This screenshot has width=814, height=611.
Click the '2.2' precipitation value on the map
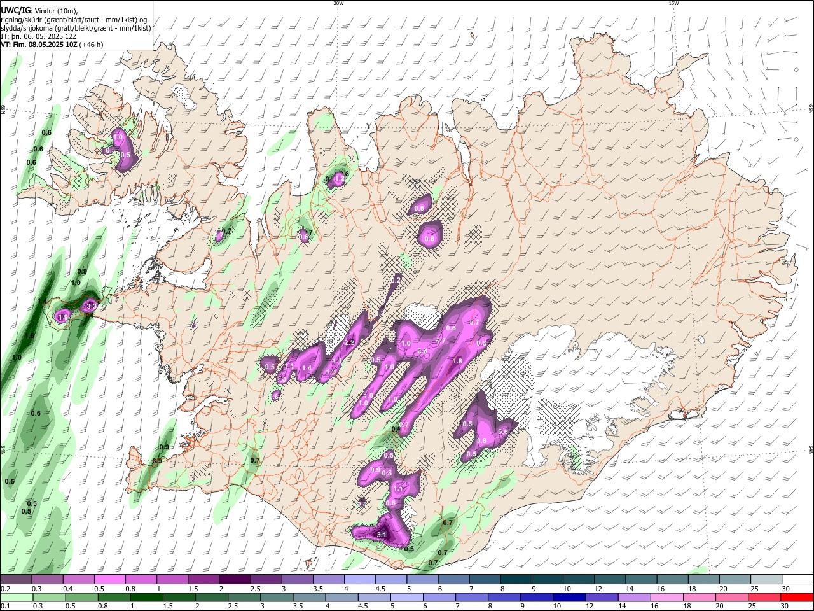pos(348,342)
